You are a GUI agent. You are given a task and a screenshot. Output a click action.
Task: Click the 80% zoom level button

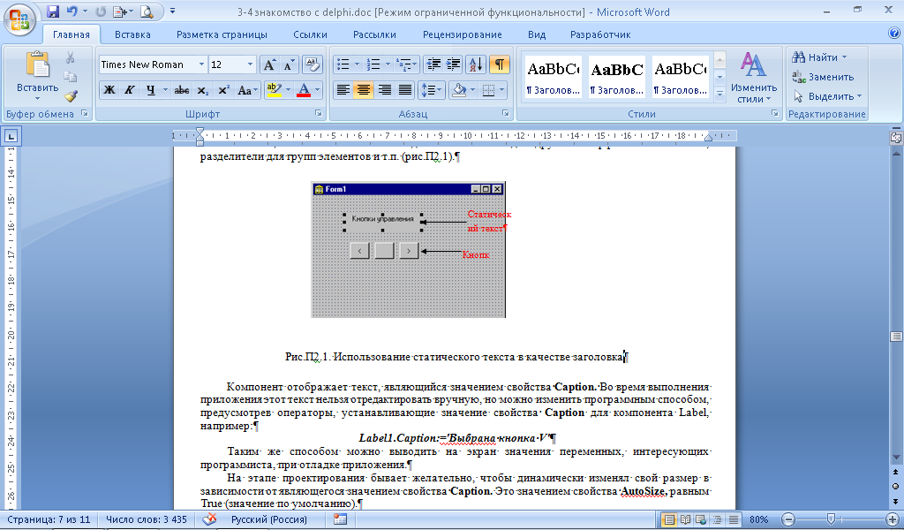pyautogui.click(x=758, y=519)
